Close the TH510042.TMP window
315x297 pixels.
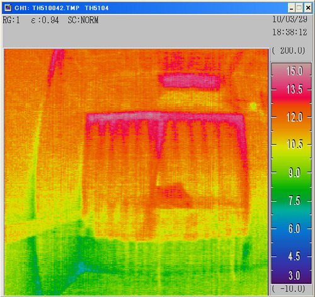(307, 8)
